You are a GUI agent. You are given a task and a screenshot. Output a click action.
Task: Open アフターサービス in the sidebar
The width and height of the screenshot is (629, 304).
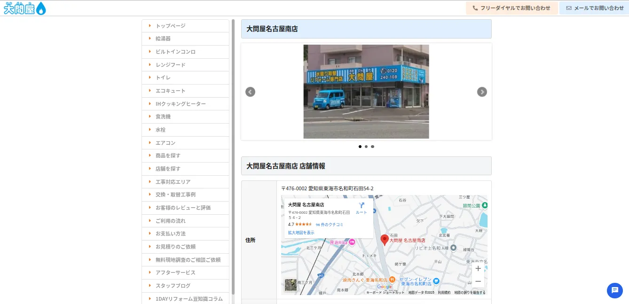click(185, 273)
